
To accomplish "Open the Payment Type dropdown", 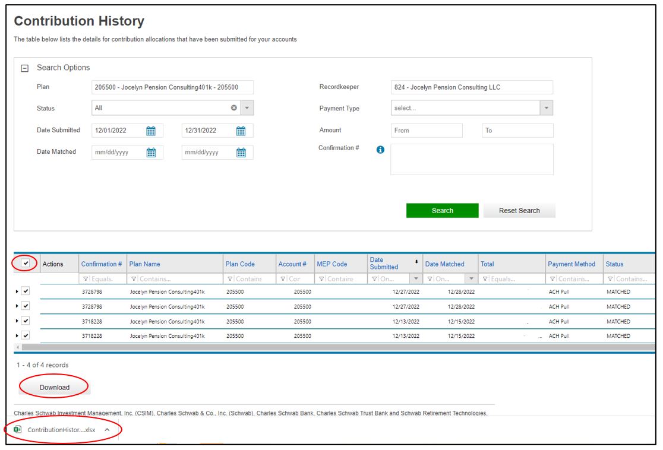I will (x=546, y=108).
